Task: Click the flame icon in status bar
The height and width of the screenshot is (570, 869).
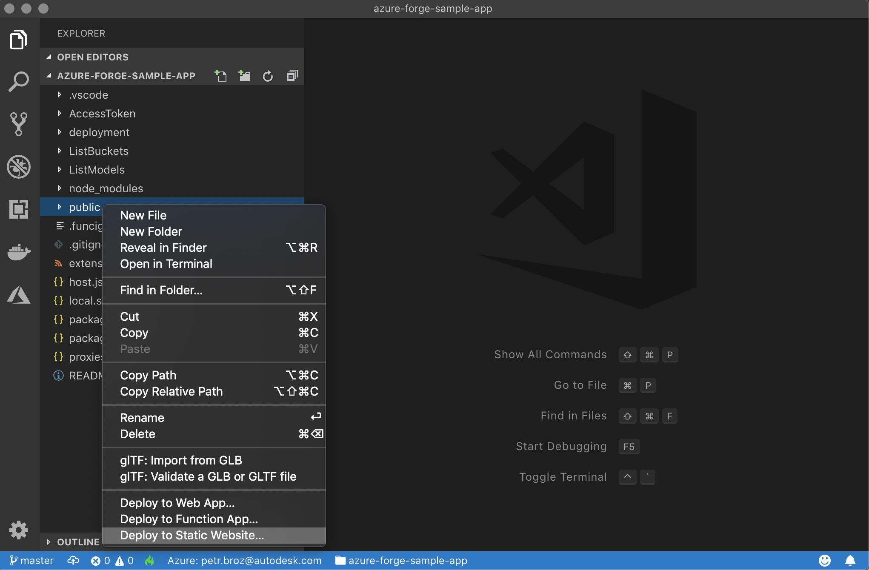Action: (150, 561)
